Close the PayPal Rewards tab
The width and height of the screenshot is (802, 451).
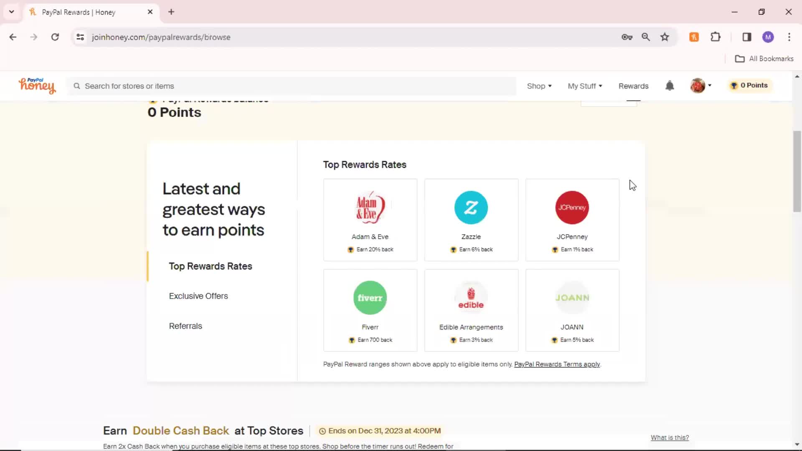point(150,12)
